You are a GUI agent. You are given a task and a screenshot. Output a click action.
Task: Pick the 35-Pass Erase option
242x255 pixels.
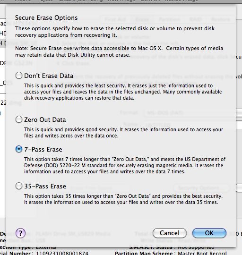point(19,186)
